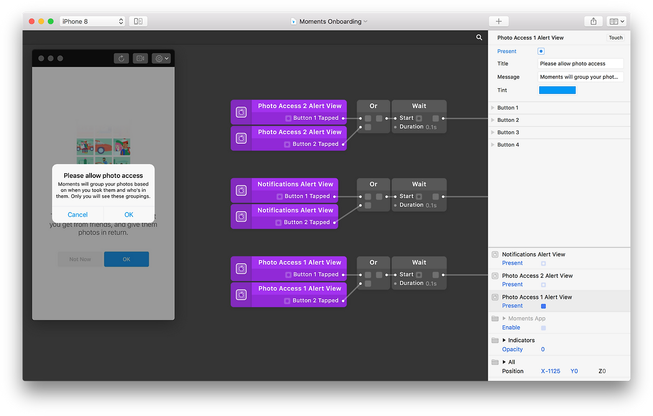
Task: Click the restart preview icon
Action: click(x=121, y=58)
